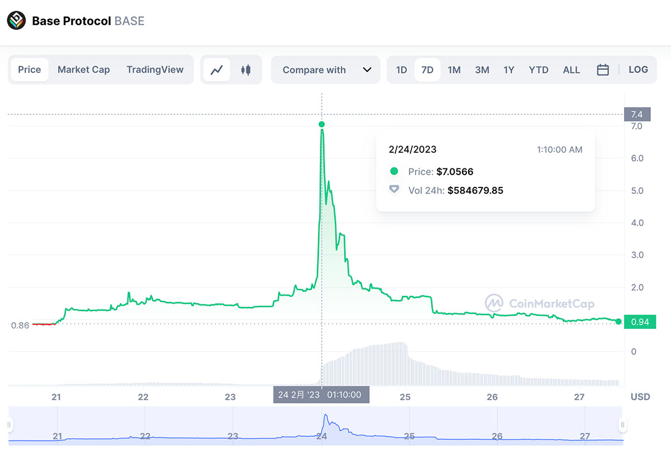Screen dimensions: 671x451
Task: Click the BASE ticker symbol
Action: point(129,21)
